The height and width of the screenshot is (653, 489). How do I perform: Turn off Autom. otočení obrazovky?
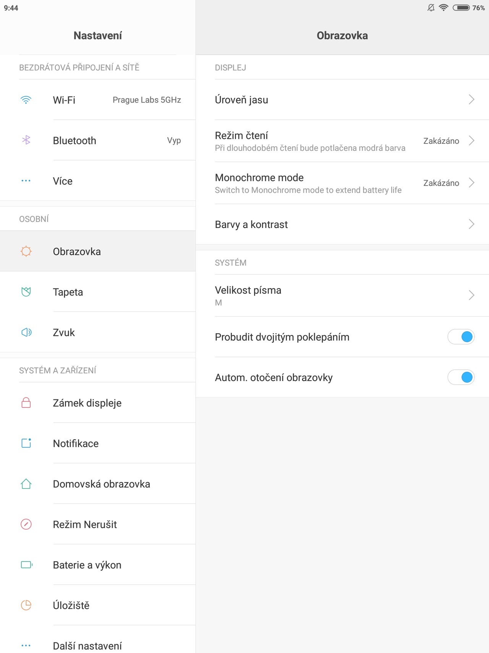461,377
